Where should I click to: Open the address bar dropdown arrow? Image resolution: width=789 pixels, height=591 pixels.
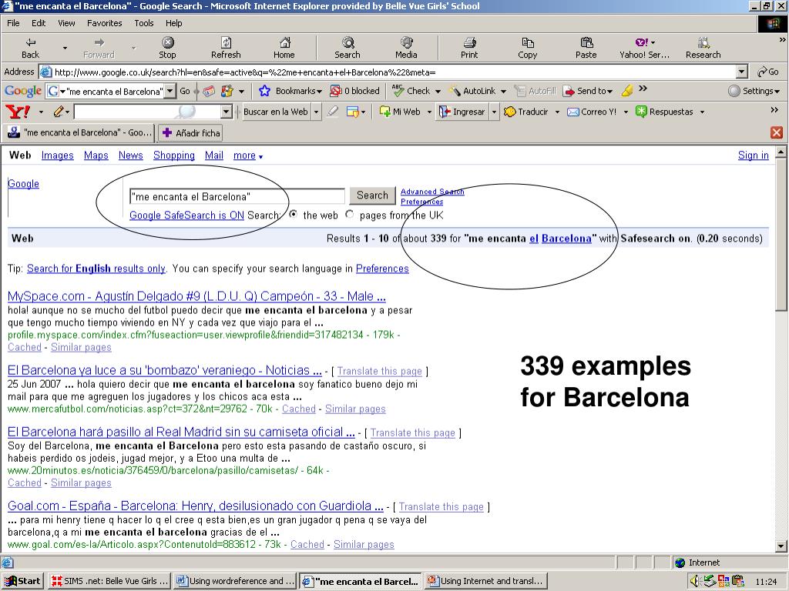[742, 72]
